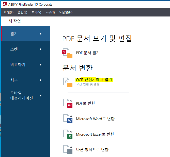Expand the arrow next to 스캔
Viewport: 170px width, 157px height.
tap(41, 49)
